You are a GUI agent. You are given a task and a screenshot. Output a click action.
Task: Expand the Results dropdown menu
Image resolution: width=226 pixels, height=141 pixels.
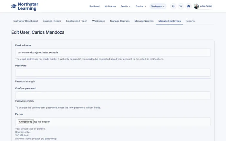pos(126,6)
